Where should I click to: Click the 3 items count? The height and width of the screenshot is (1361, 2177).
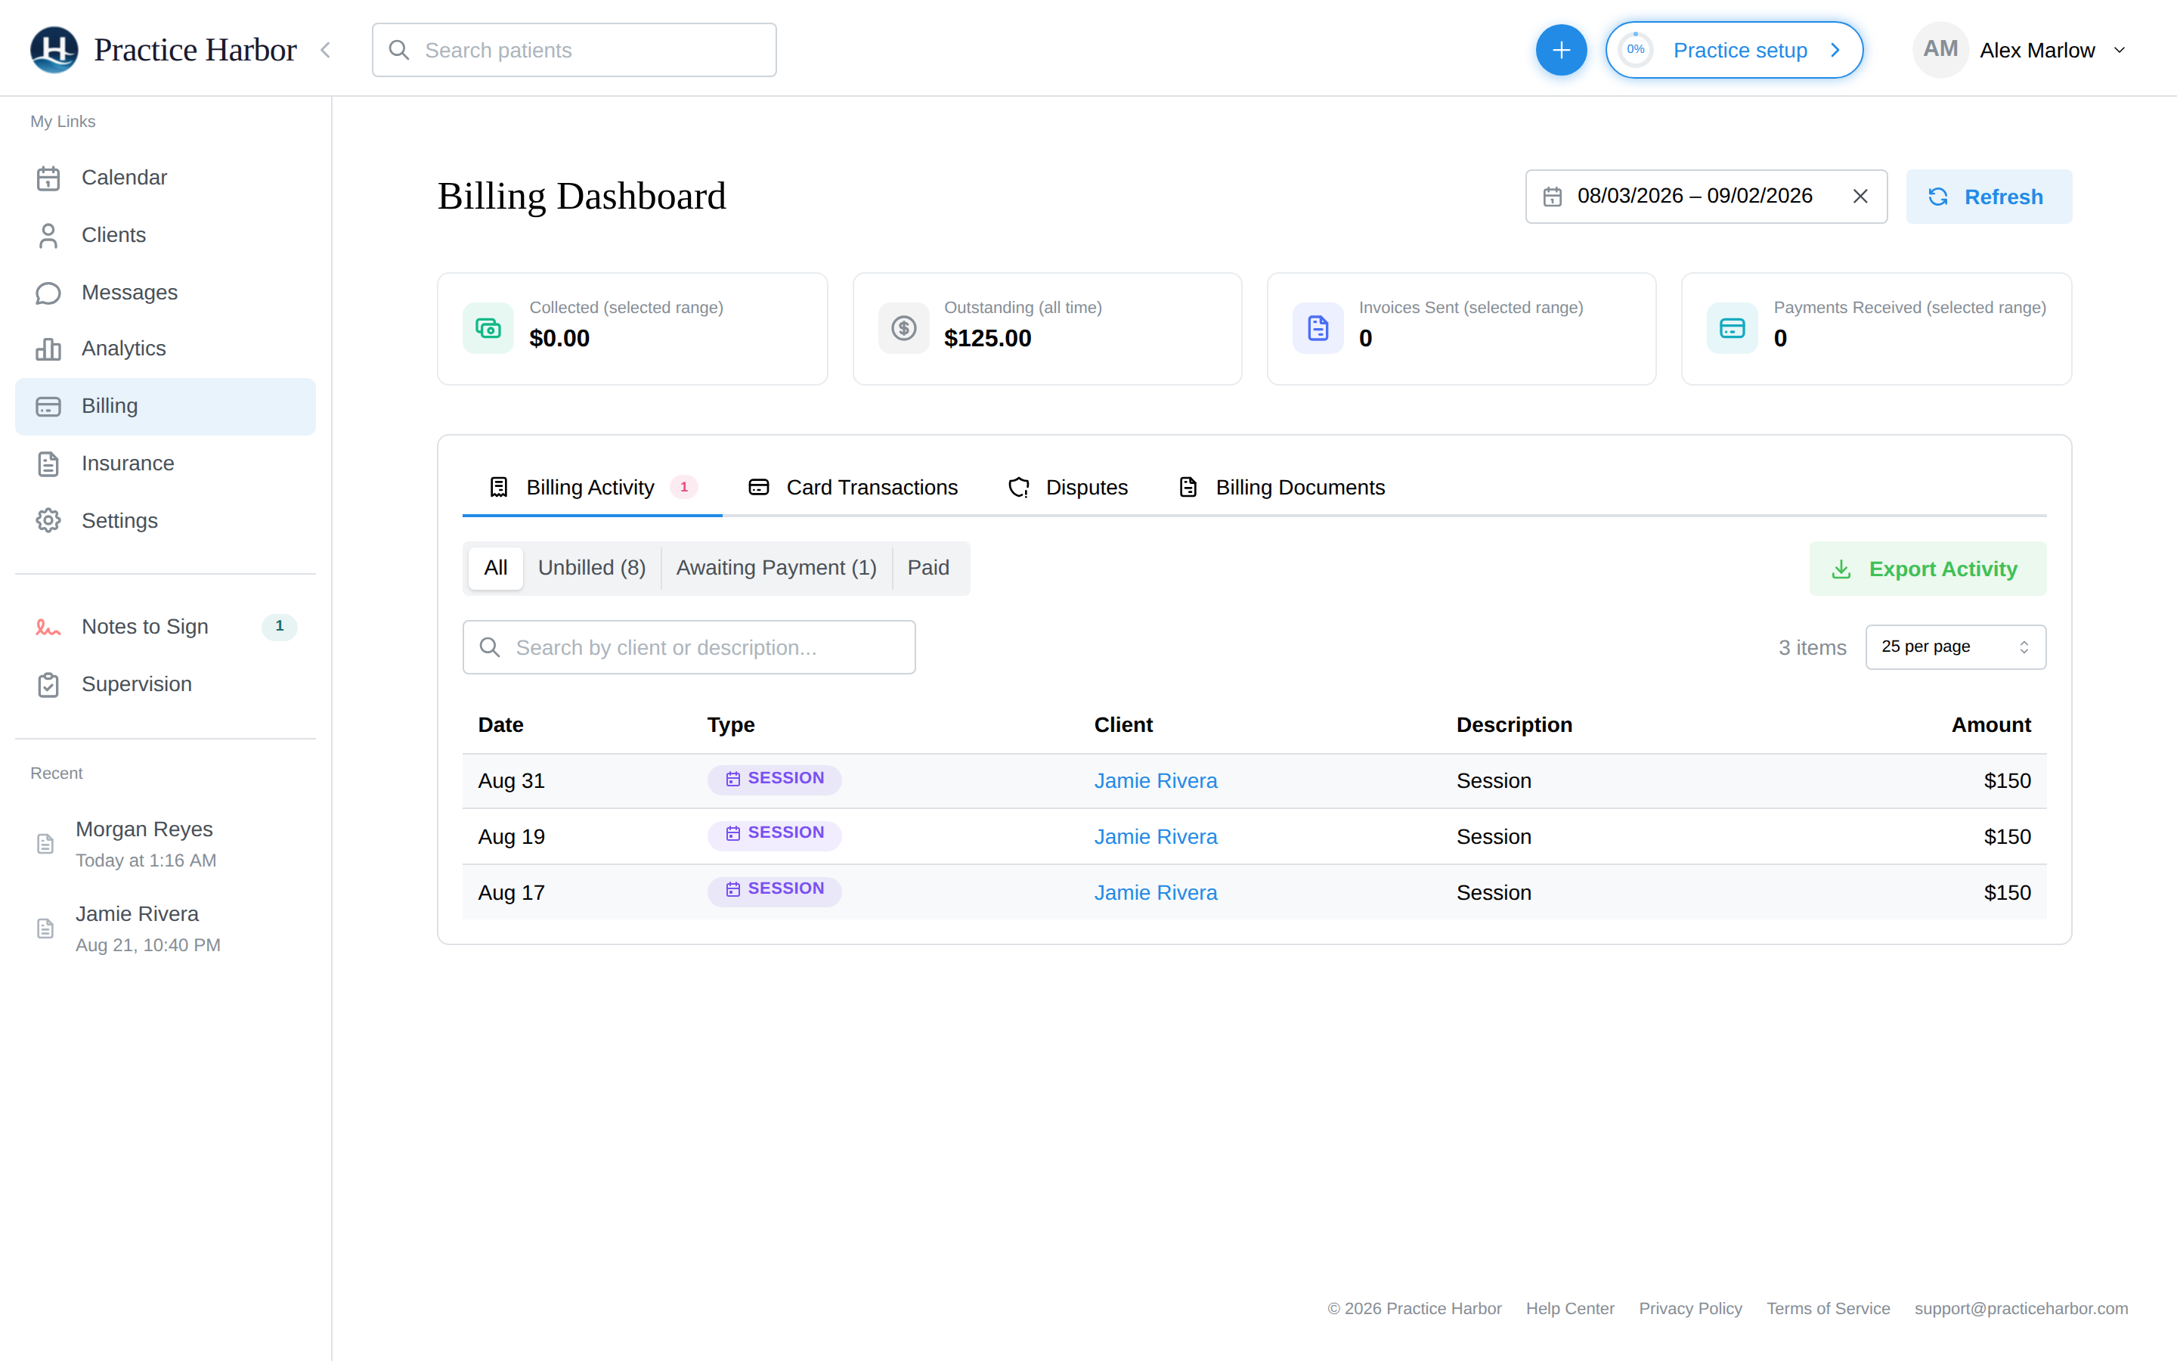click(1812, 647)
